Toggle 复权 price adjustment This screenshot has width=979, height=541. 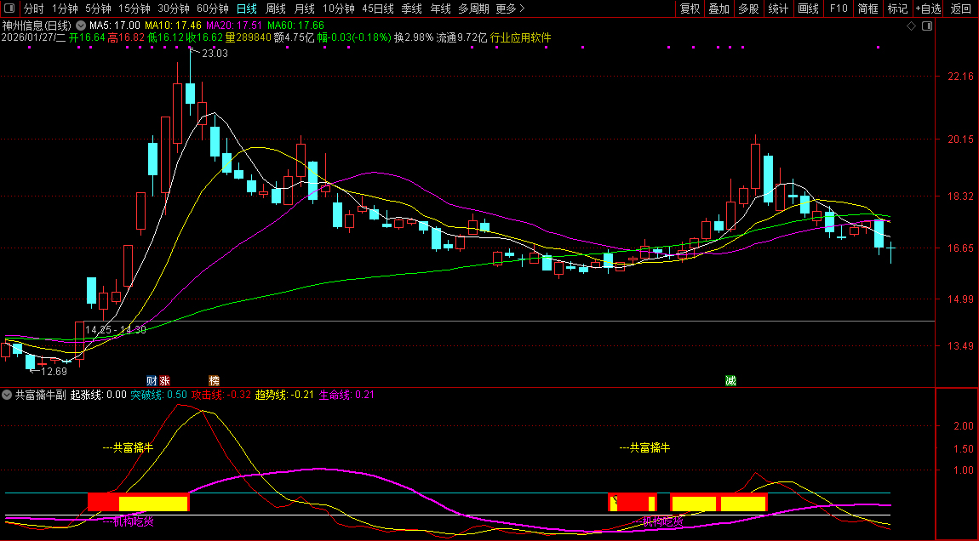[x=690, y=9]
